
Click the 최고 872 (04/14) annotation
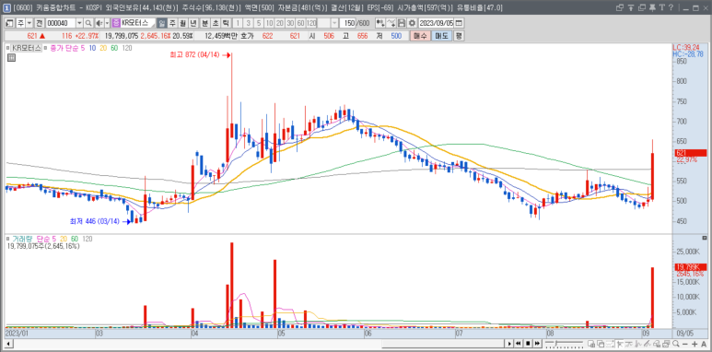pos(194,54)
